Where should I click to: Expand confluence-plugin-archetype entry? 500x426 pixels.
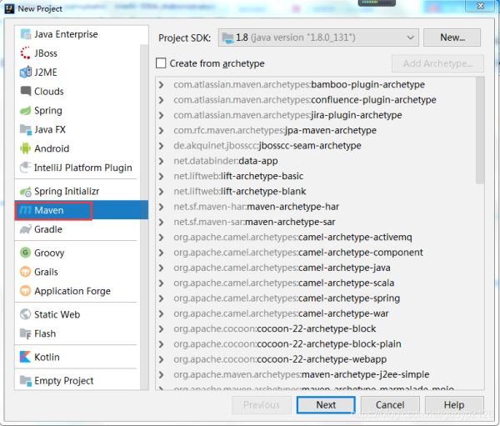(x=162, y=100)
